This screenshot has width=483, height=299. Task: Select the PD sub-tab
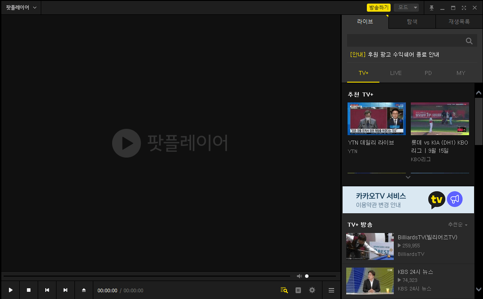(428, 73)
